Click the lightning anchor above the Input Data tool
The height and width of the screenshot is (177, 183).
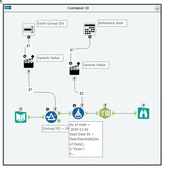pos(21,109)
